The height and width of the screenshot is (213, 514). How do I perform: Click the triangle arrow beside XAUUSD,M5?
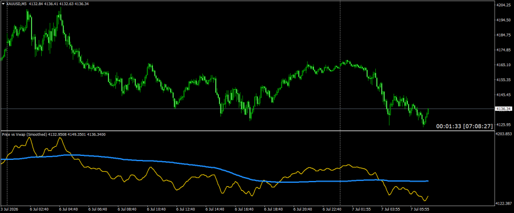pyautogui.click(x=3, y=4)
